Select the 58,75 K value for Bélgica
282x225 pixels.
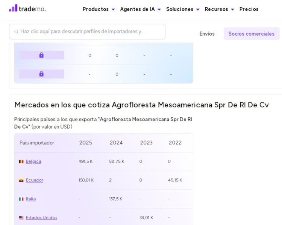pyautogui.click(x=117, y=162)
